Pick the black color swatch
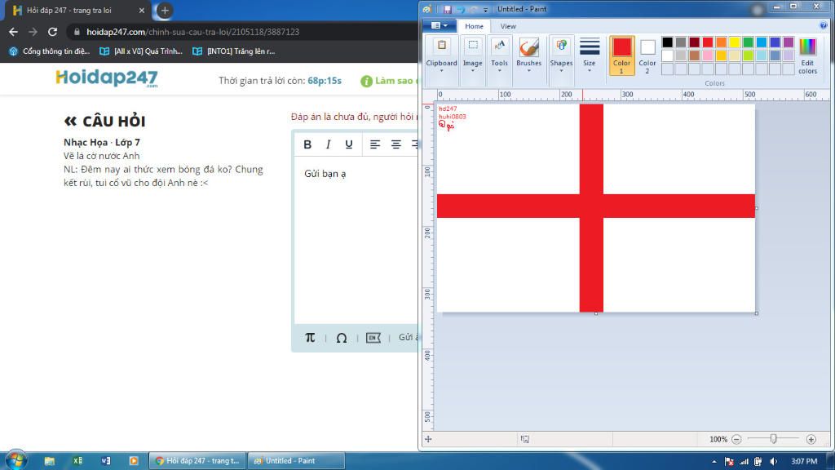 [x=667, y=42]
